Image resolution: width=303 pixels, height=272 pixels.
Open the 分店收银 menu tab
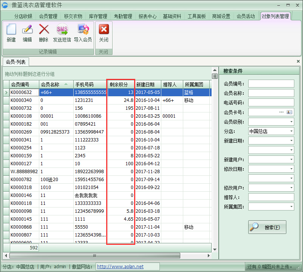click(23, 16)
